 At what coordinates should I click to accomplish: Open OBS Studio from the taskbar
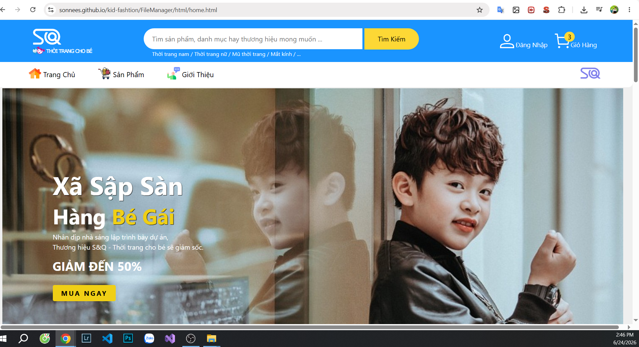(191, 338)
